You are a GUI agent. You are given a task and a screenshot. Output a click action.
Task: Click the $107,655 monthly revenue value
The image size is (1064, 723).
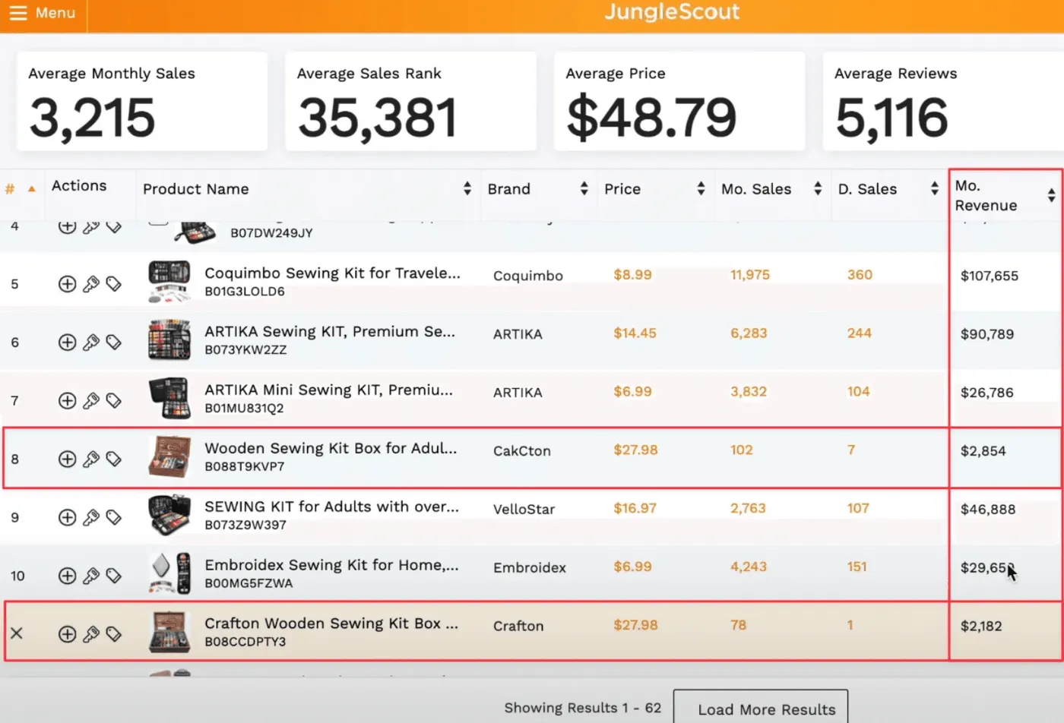pyautogui.click(x=990, y=276)
